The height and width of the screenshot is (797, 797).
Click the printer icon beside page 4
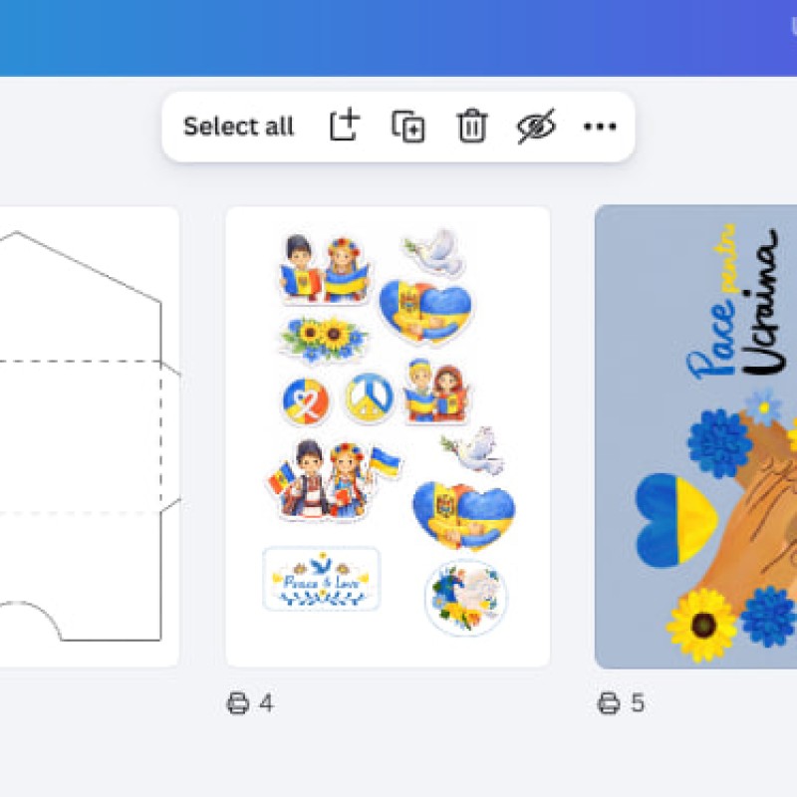click(x=237, y=703)
